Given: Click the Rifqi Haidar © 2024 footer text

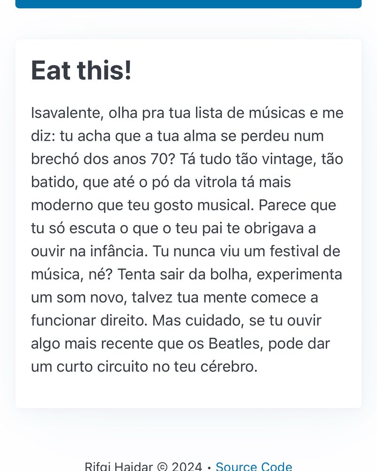Looking at the screenshot, I should pyautogui.click(x=143, y=466).
